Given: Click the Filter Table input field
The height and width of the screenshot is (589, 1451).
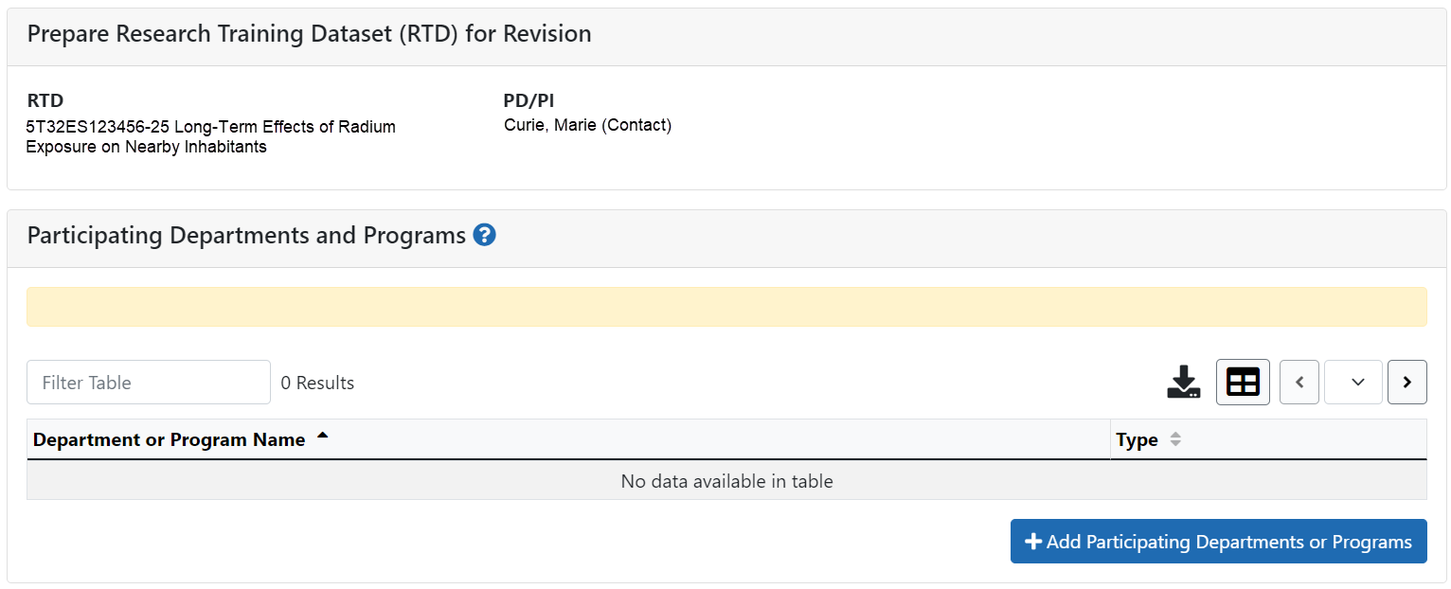Looking at the screenshot, I should (x=149, y=383).
